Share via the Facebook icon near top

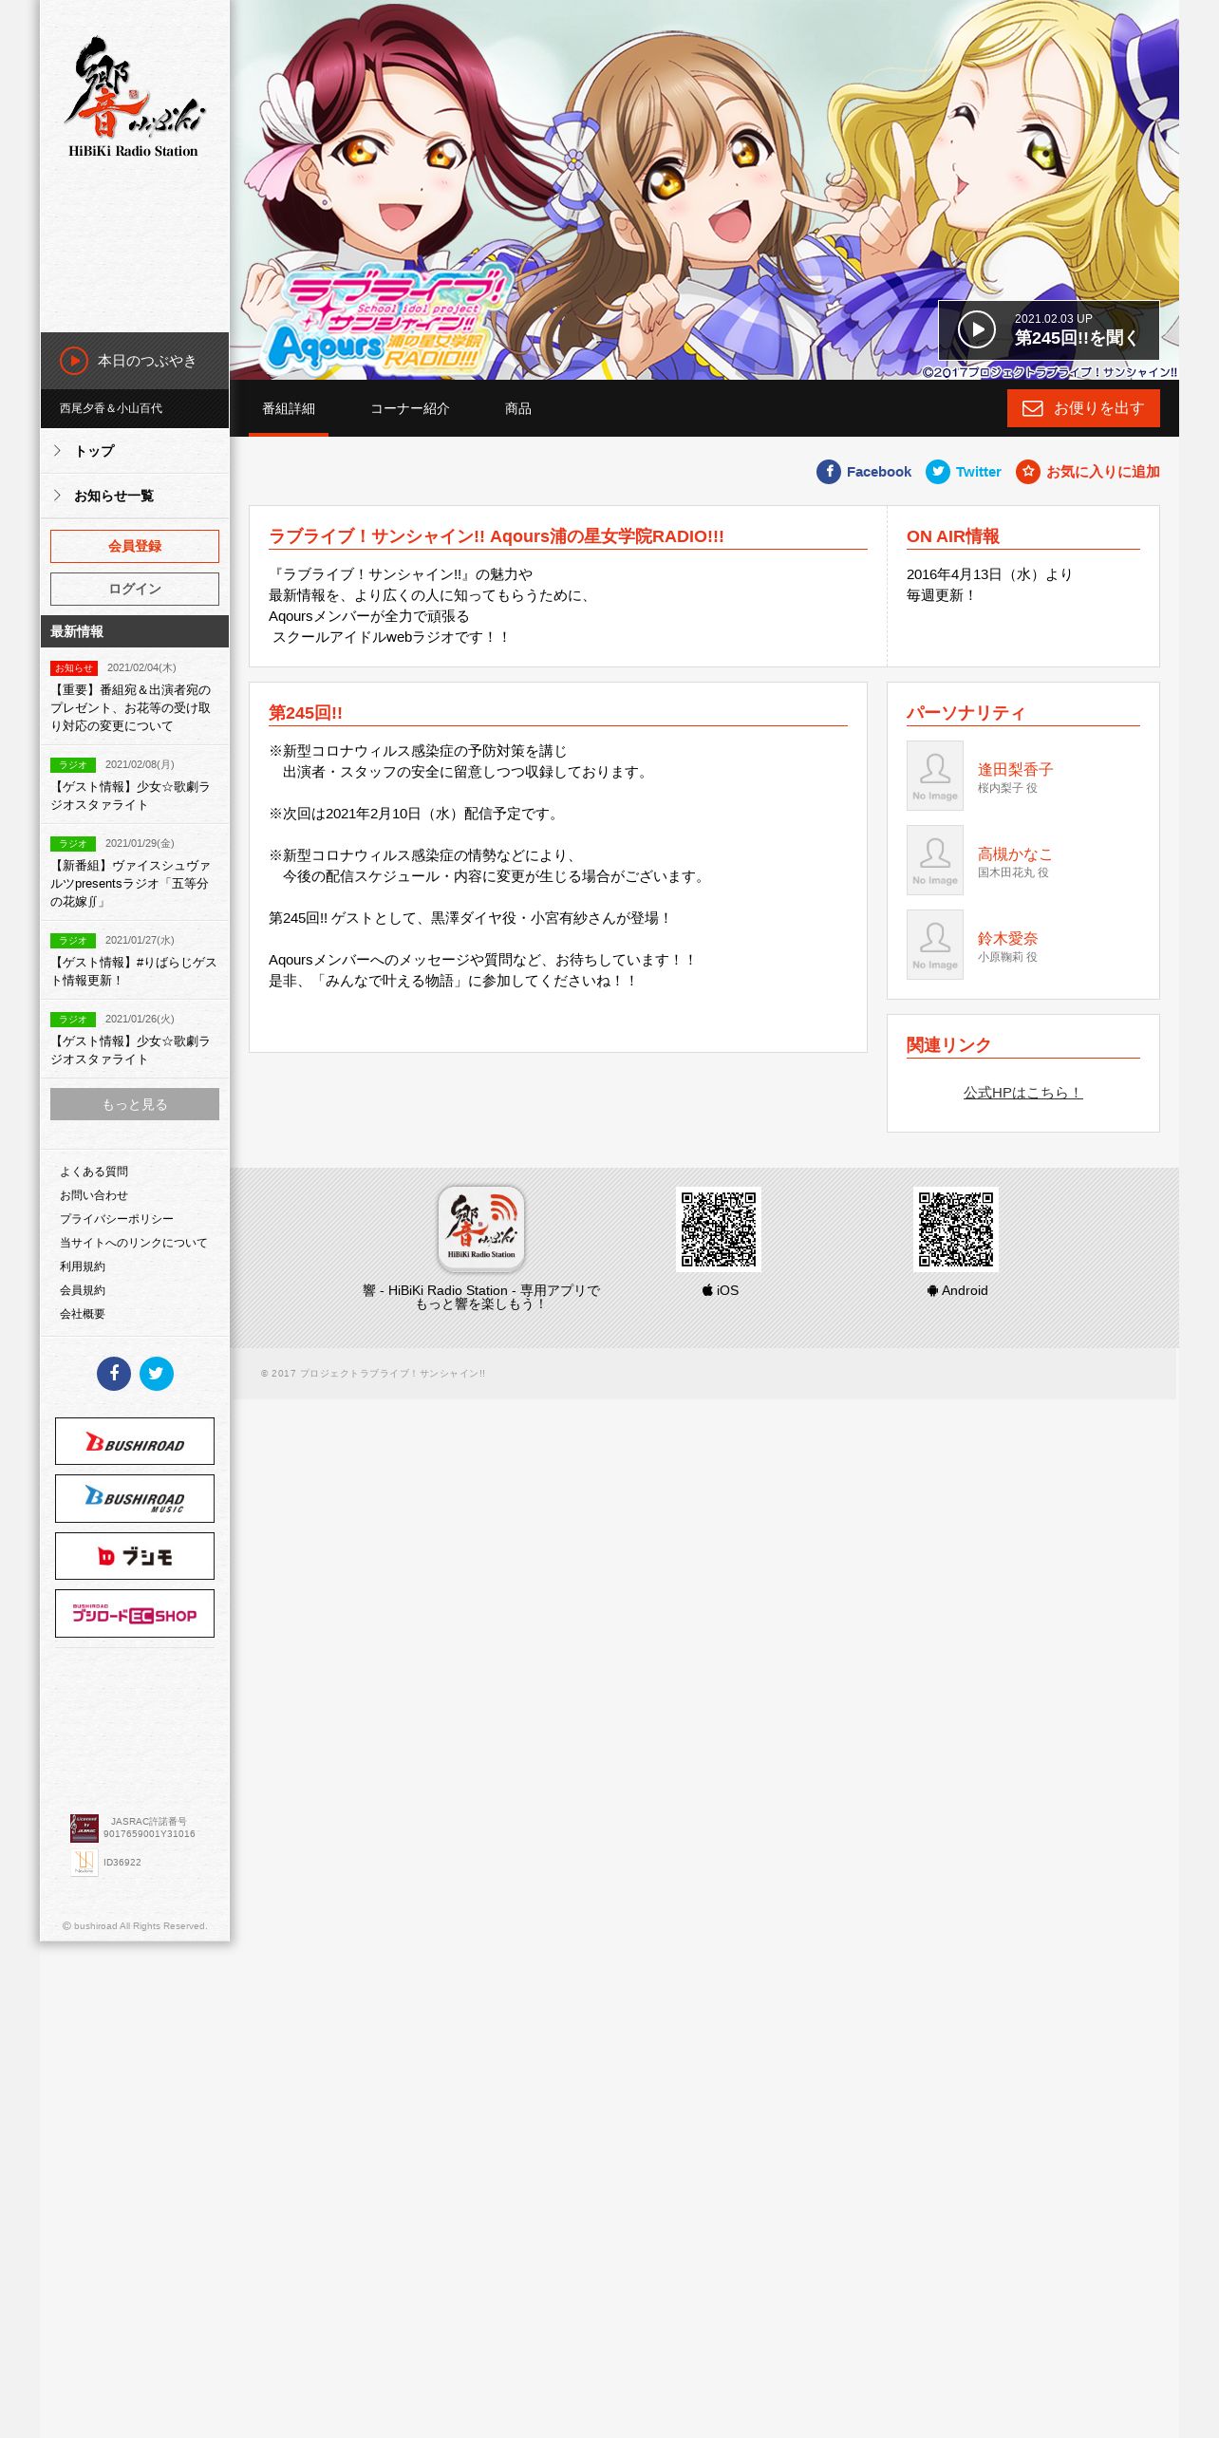829,472
